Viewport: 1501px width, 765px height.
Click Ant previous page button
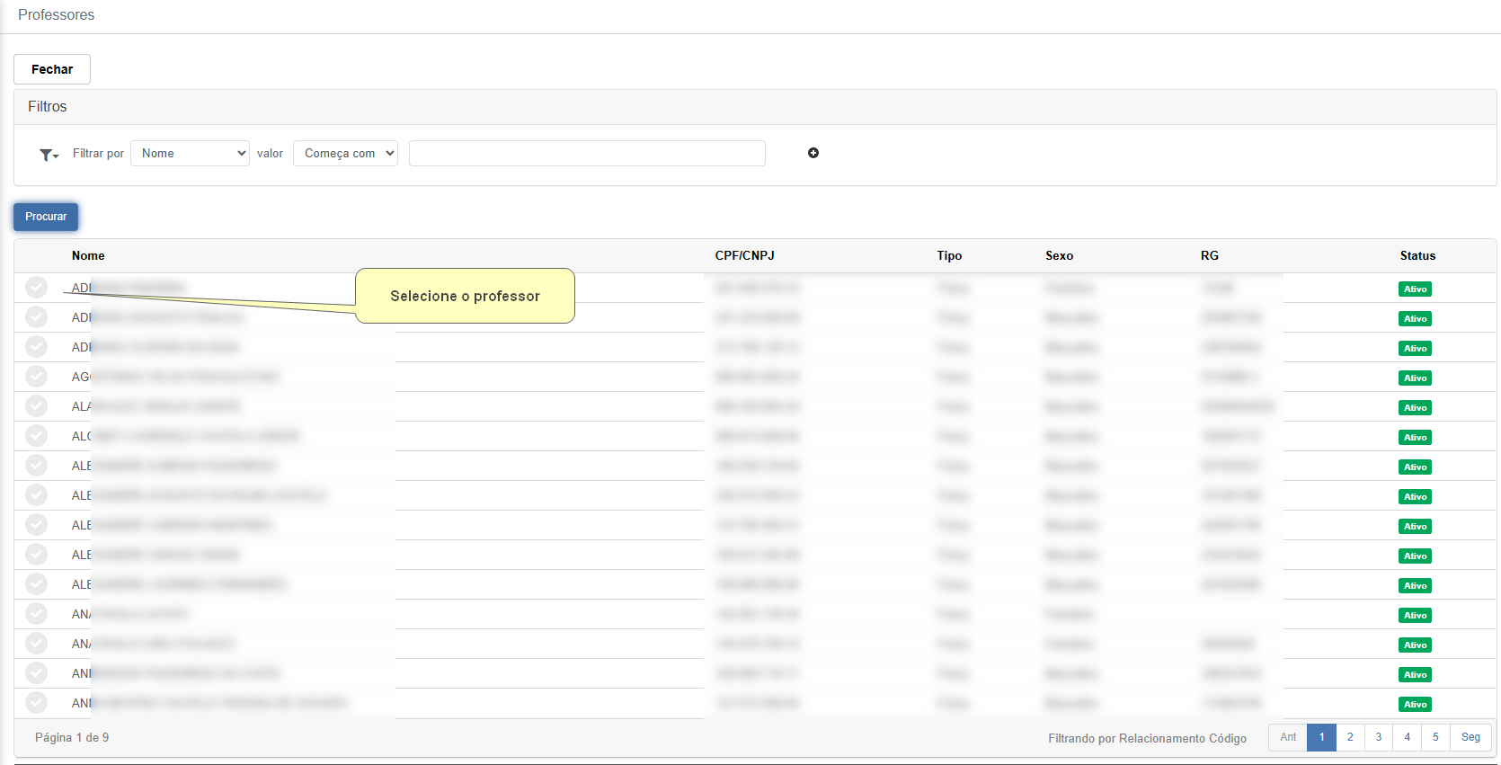(1288, 737)
